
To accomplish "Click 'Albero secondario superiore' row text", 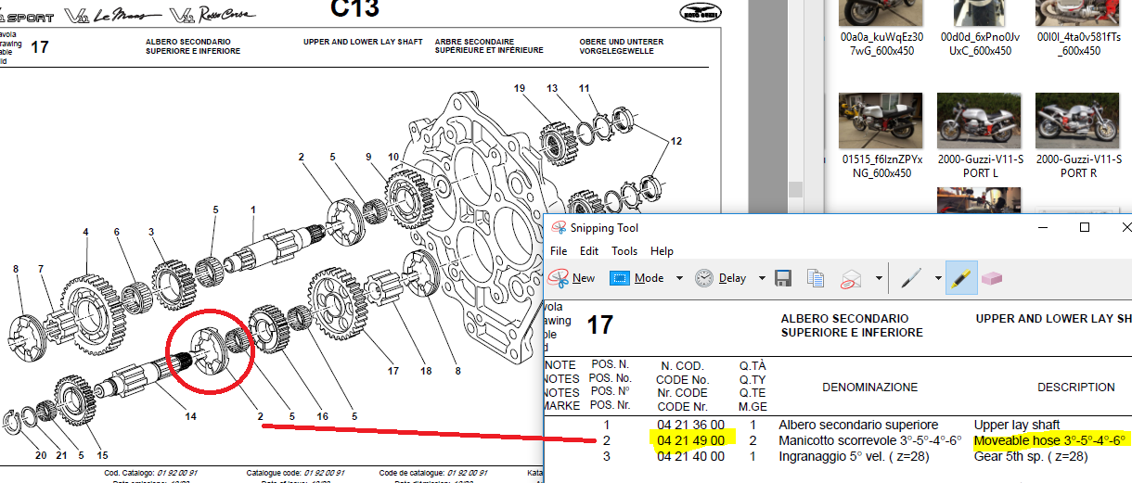I will (858, 425).
